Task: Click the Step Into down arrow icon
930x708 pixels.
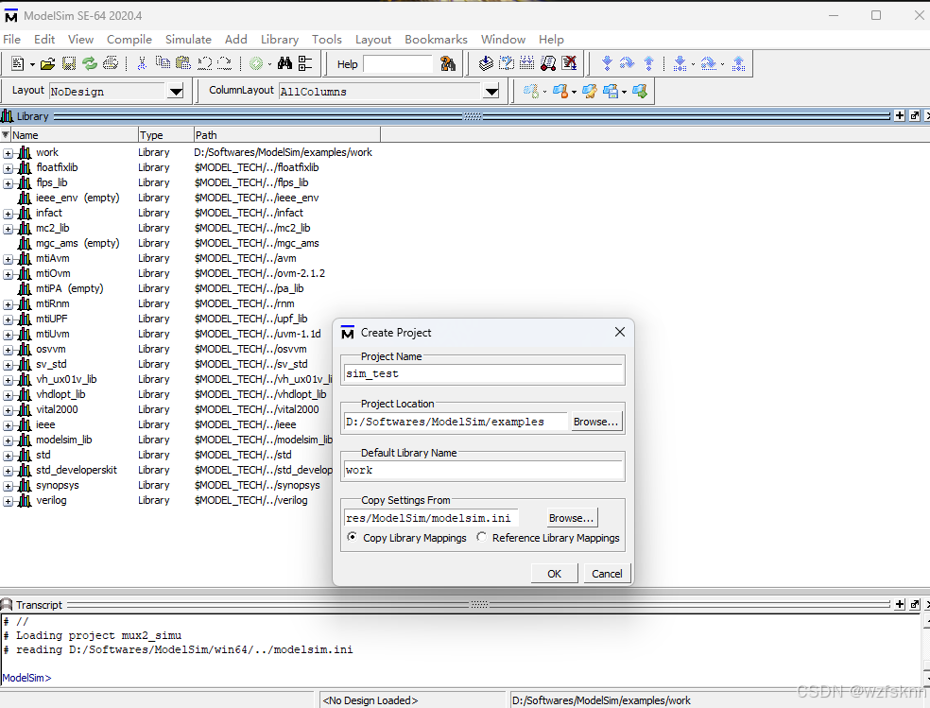Action: click(607, 63)
